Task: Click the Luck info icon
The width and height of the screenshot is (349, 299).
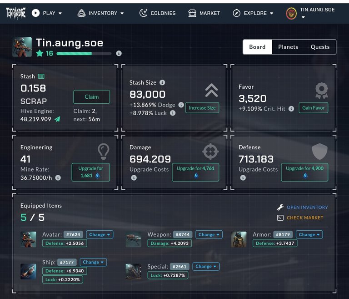Action: tap(173, 113)
